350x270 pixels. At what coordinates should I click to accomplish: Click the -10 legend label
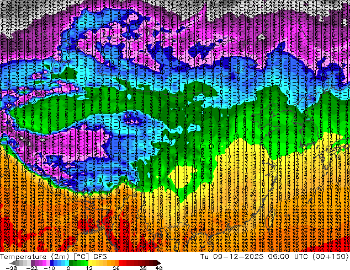[49, 268]
